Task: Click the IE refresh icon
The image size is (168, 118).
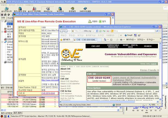Action: click(x=104, y=31)
